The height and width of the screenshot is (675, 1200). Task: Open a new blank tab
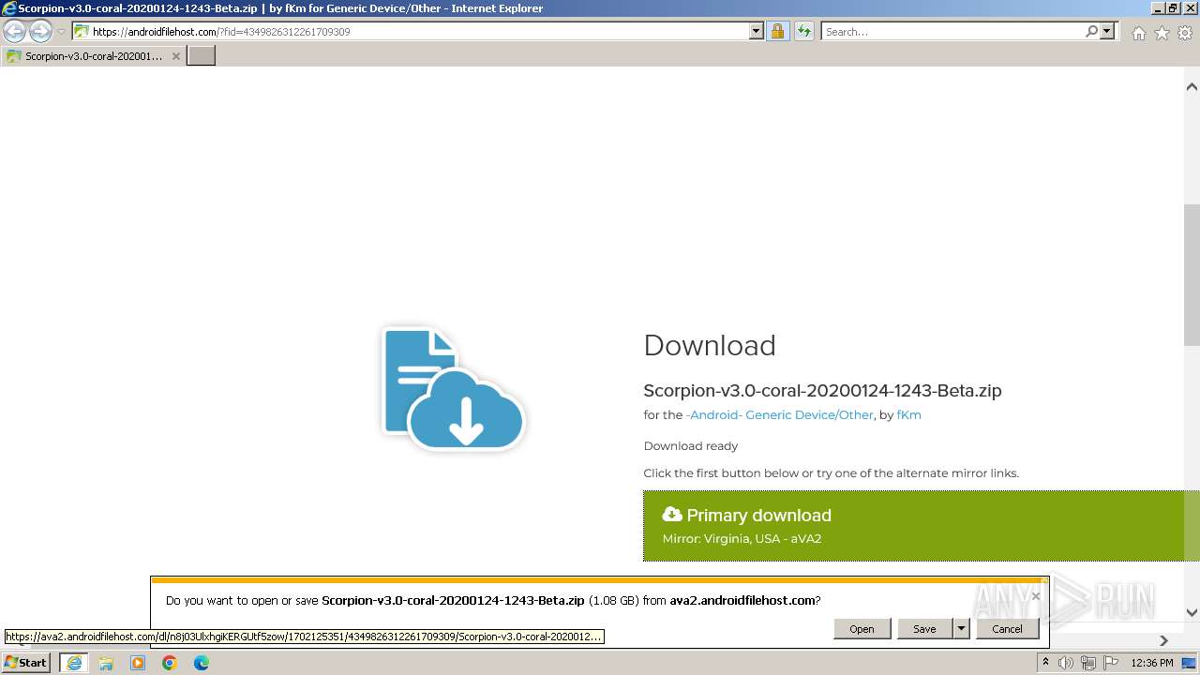click(x=202, y=56)
